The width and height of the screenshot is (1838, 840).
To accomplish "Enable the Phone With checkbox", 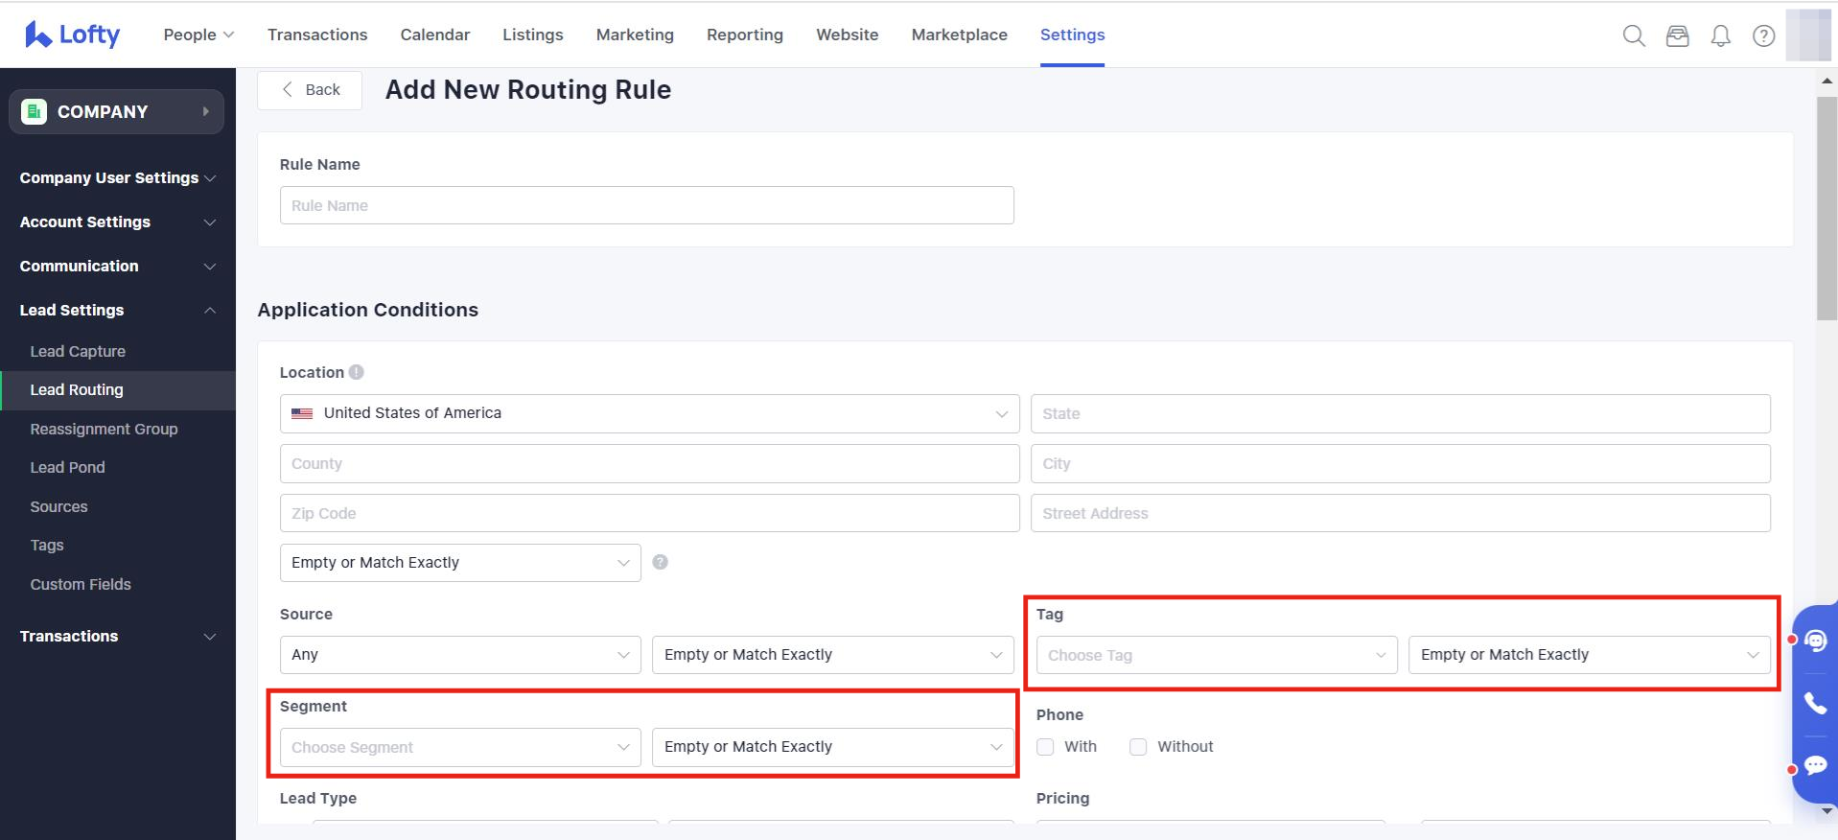I will click(x=1045, y=747).
